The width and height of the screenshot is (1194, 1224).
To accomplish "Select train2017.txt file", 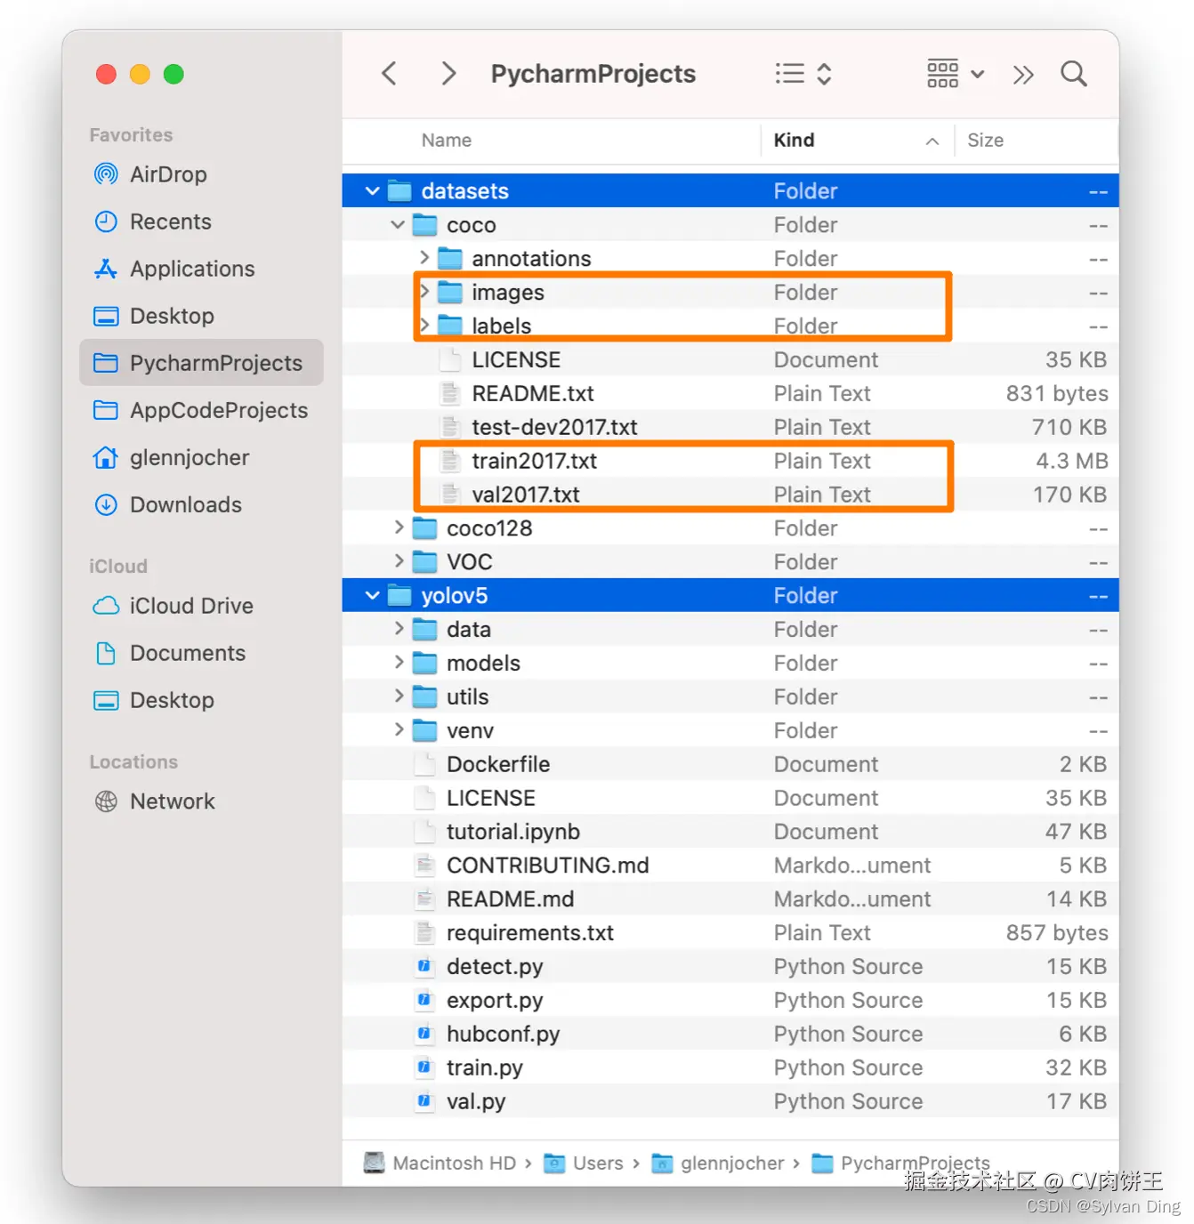I will click(730, 462).
